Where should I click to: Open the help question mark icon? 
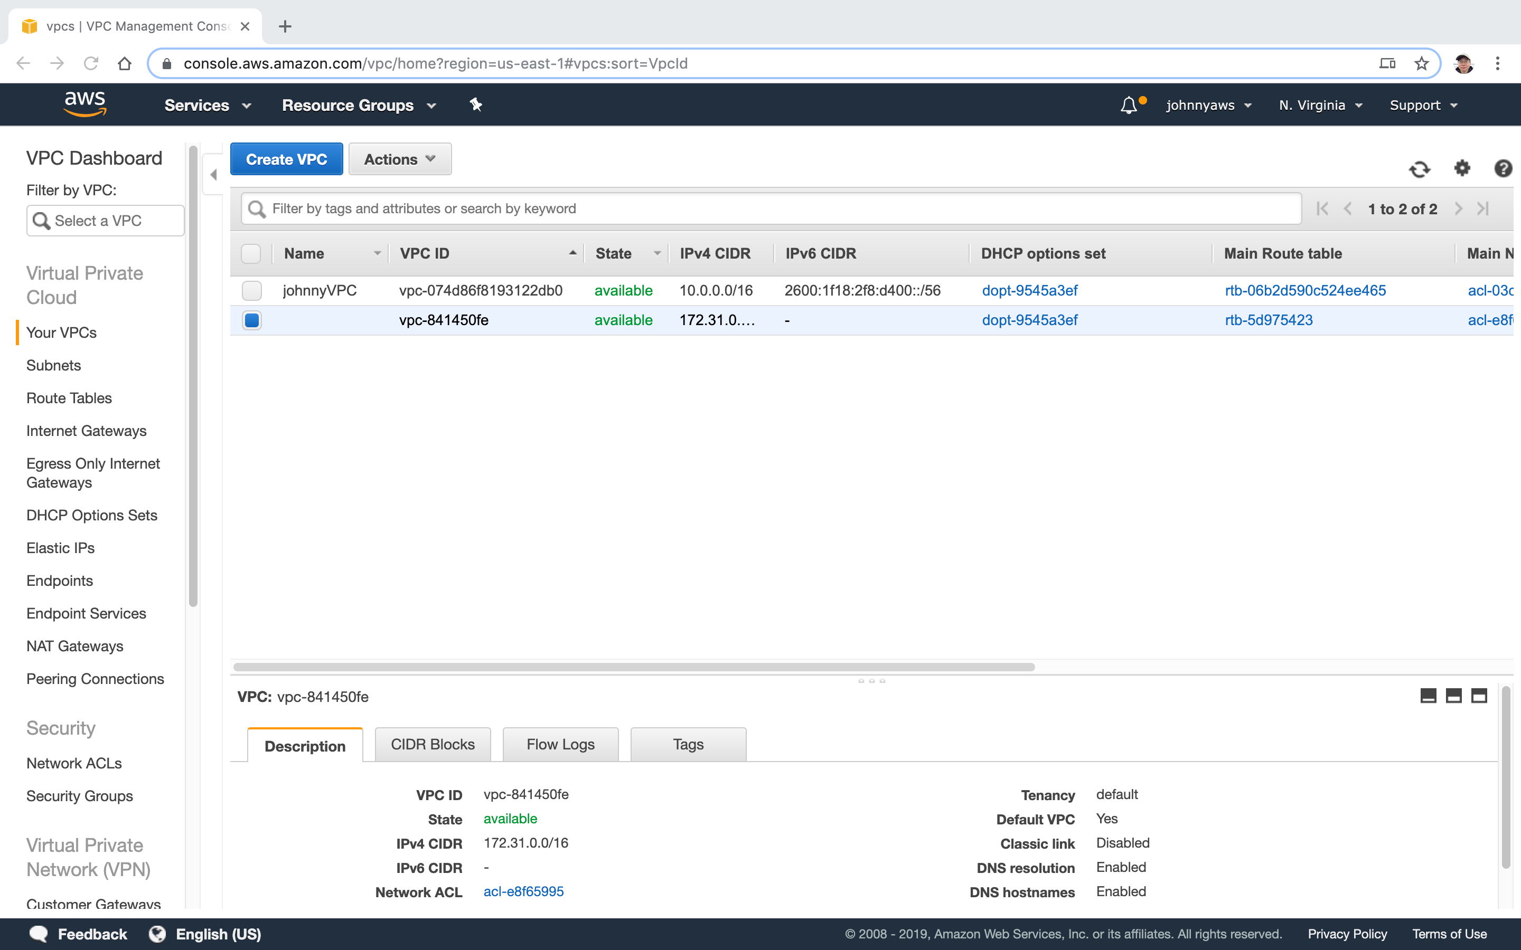point(1503,168)
